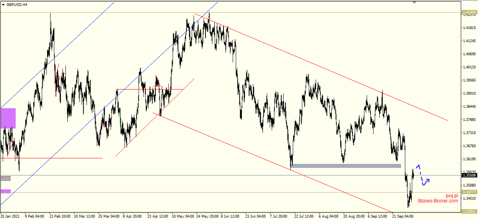478x220 pixels.
Task: Click the 1.36760 price axis label
Action: point(470,146)
